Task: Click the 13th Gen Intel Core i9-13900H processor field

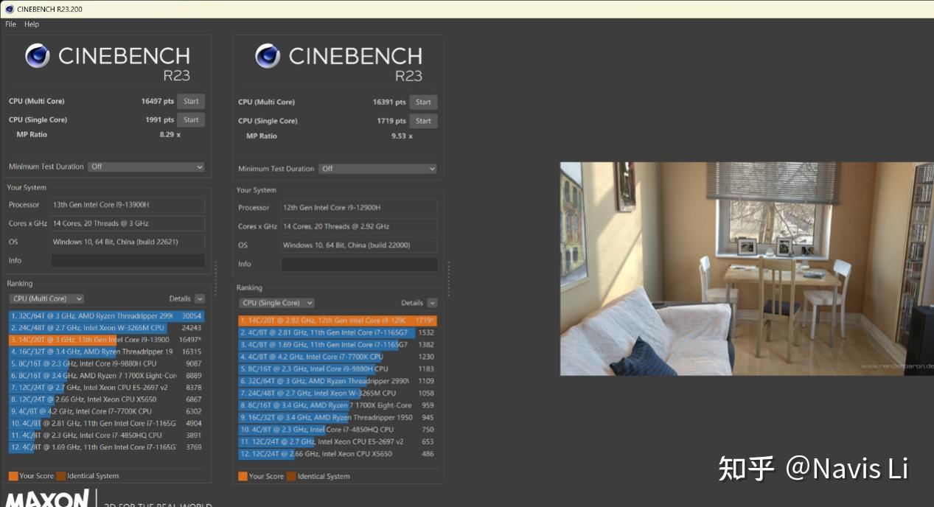Action: click(128, 205)
